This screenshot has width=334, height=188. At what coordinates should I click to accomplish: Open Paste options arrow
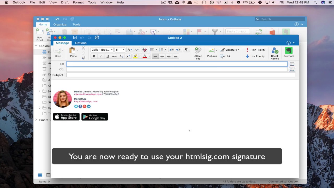(78, 50)
